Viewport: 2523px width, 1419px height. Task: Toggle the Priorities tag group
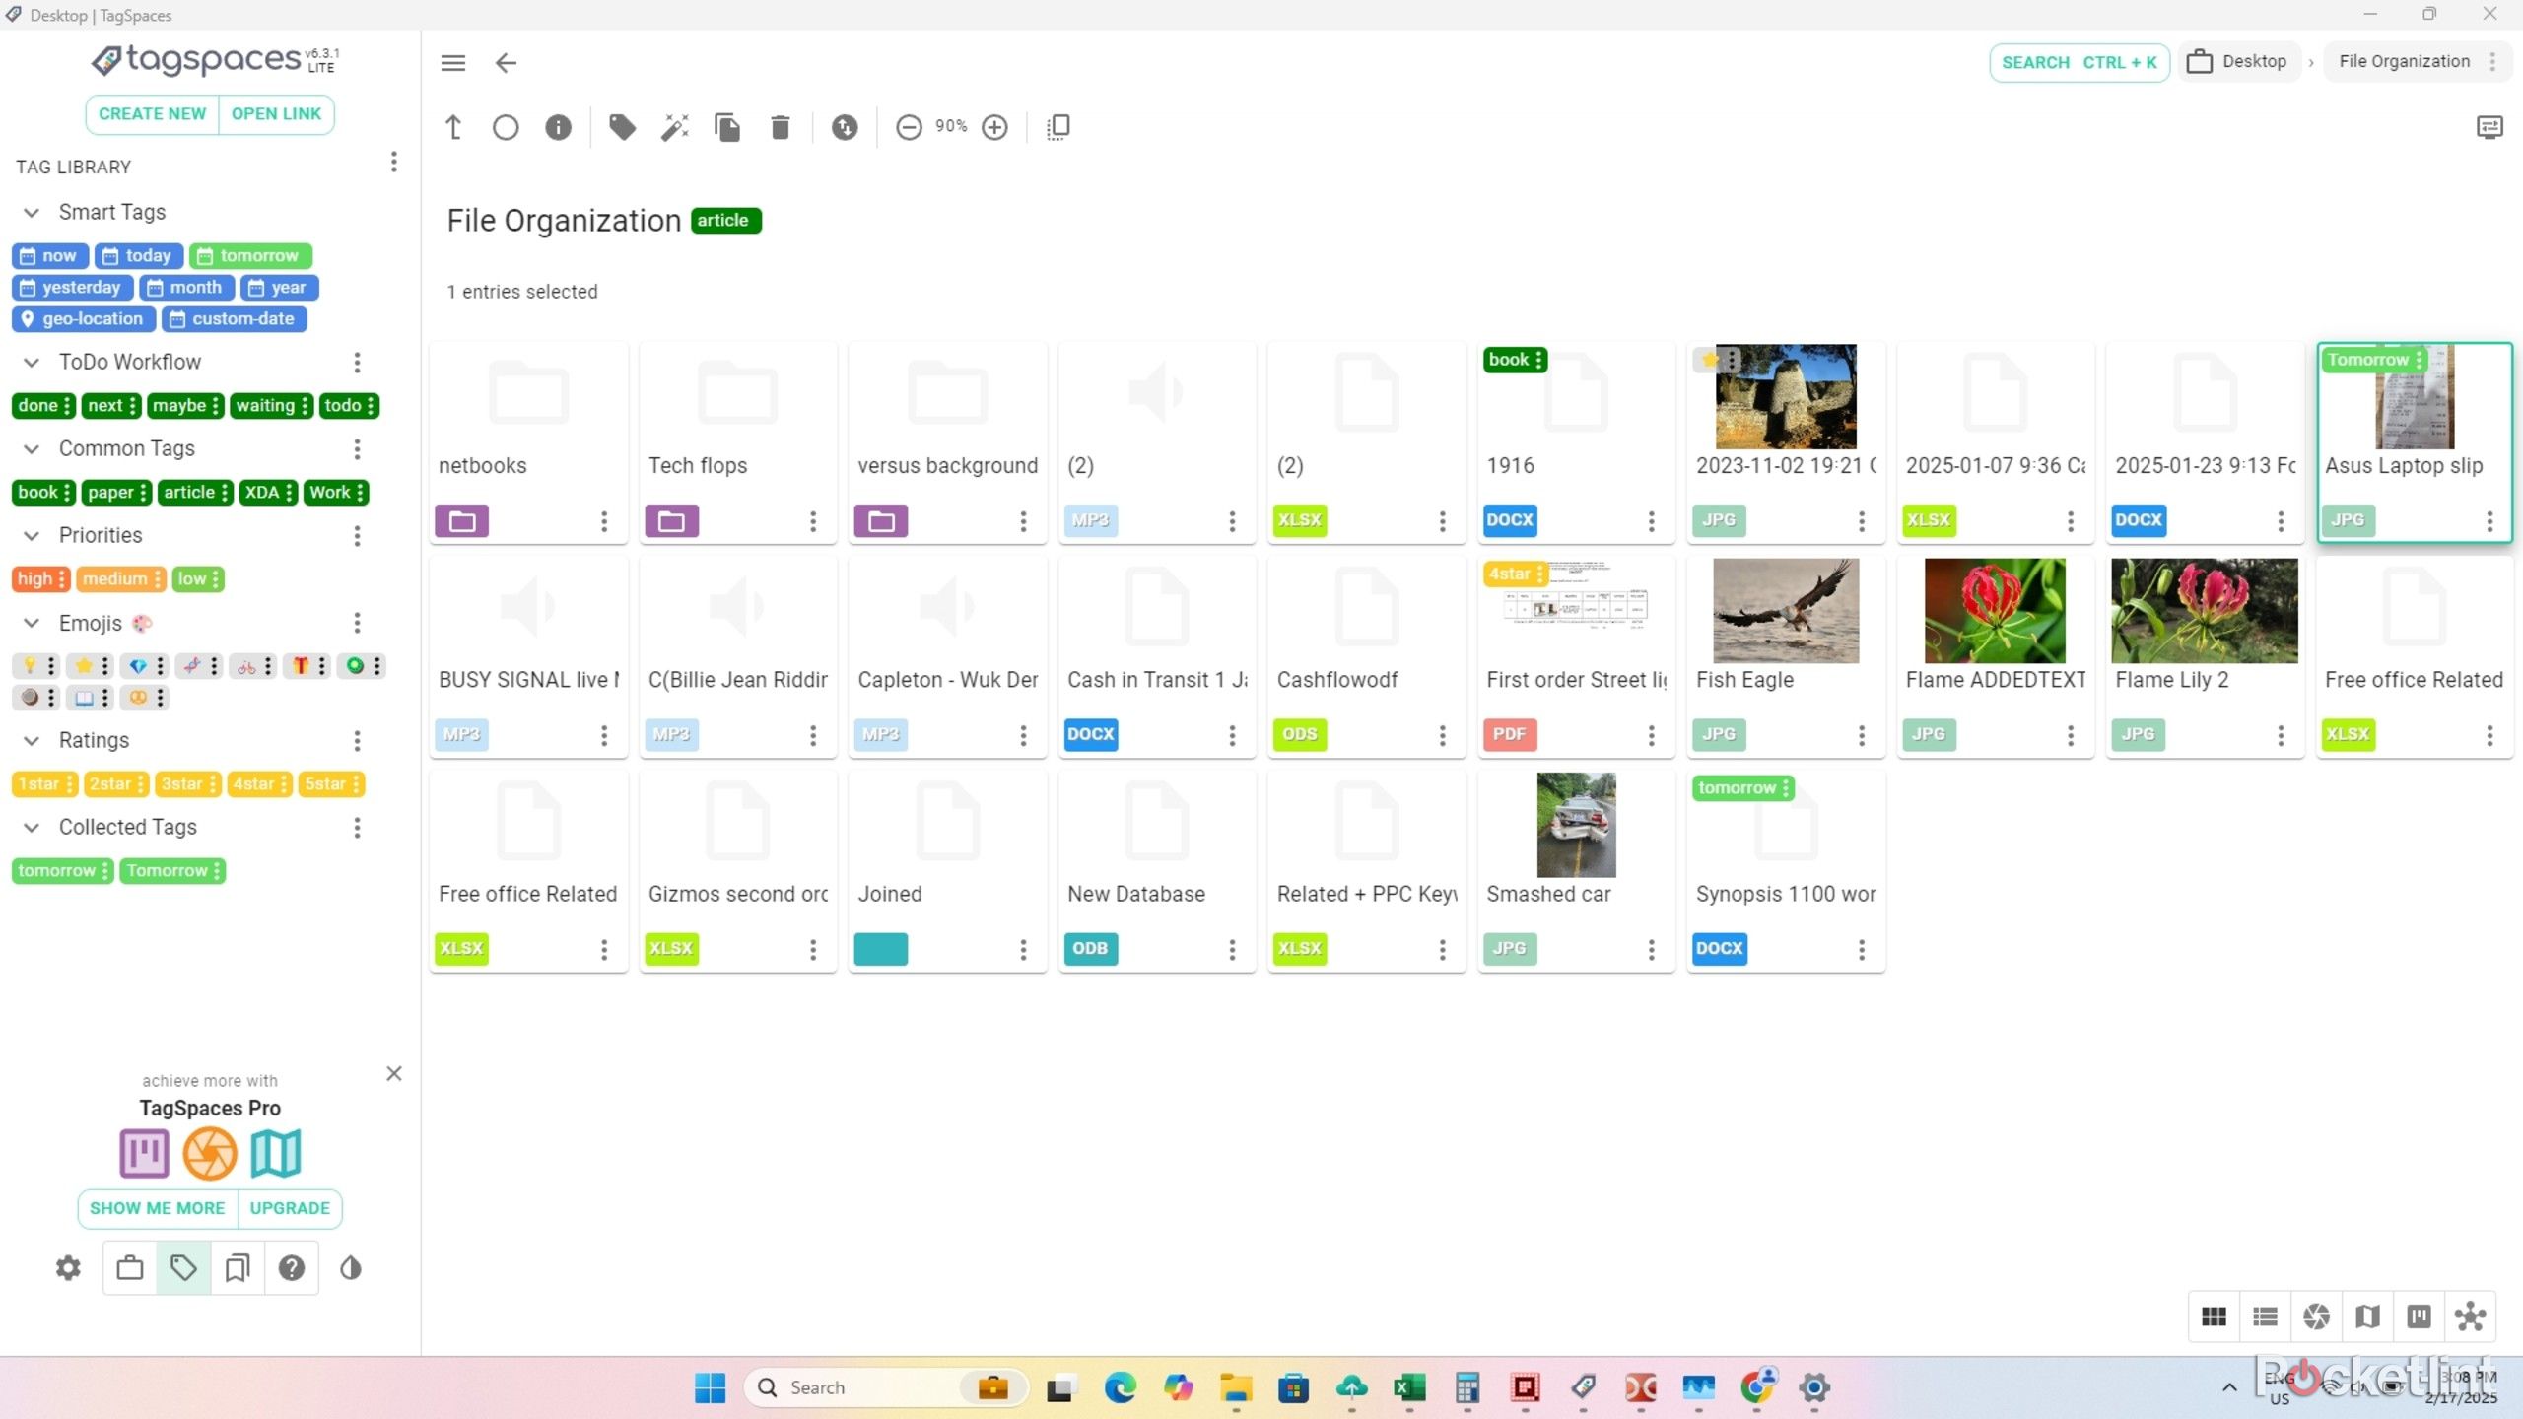click(x=32, y=535)
